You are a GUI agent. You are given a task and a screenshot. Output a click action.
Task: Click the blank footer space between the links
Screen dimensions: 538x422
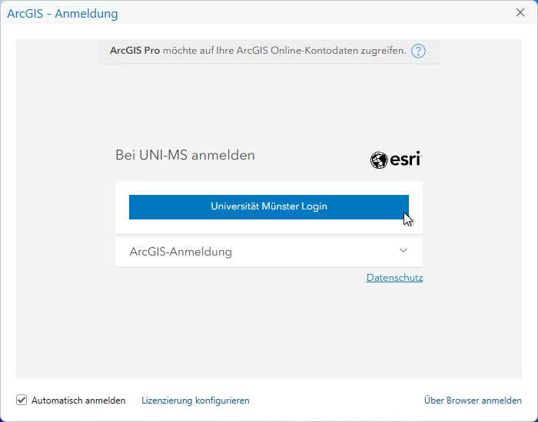(x=338, y=401)
